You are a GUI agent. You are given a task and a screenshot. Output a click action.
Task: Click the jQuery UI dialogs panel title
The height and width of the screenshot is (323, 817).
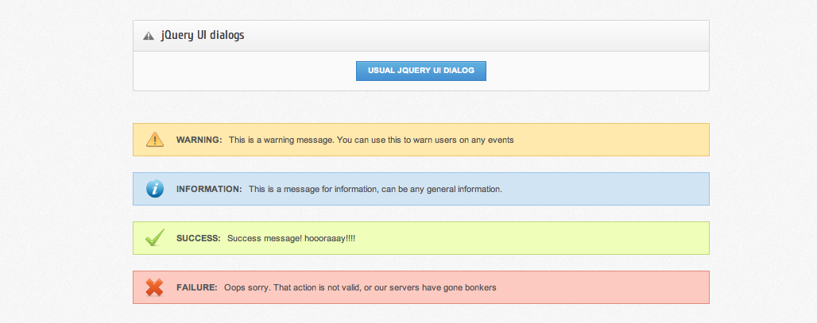(x=202, y=36)
